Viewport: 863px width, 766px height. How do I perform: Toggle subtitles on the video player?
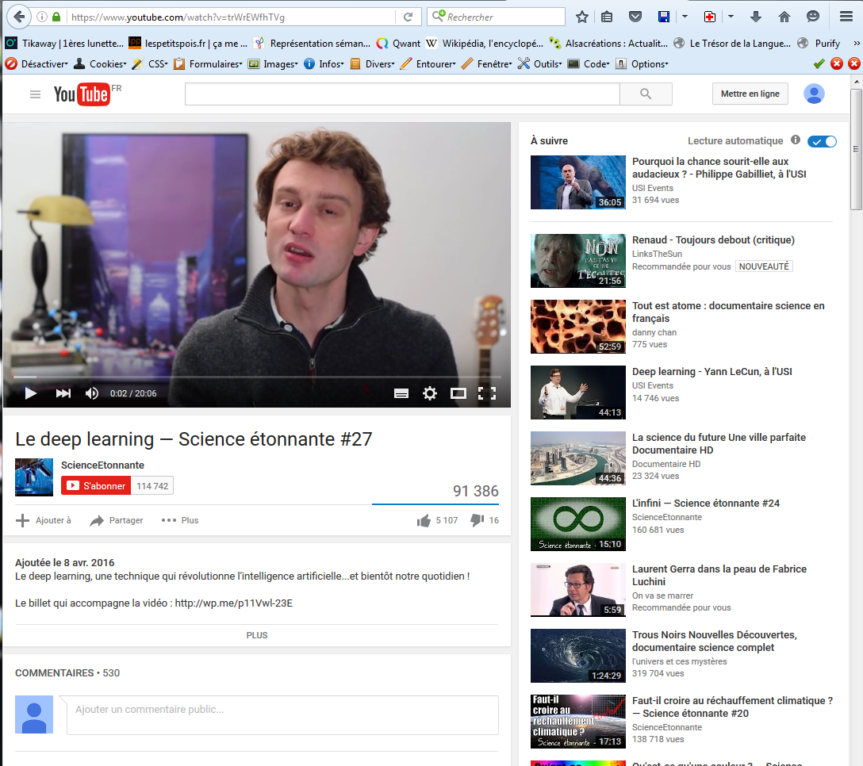[x=401, y=393]
